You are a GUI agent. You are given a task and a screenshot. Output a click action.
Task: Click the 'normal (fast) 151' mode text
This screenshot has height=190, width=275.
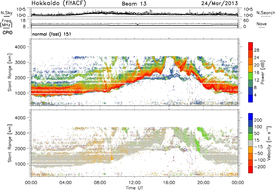click(x=52, y=34)
